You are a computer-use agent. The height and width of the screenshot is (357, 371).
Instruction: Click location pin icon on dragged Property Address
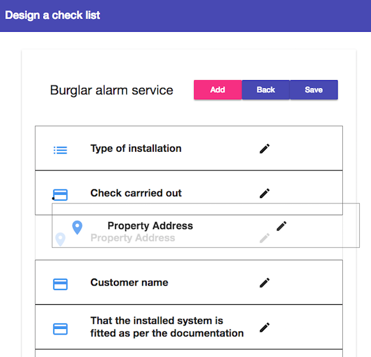pyautogui.click(x=77, y=227)
